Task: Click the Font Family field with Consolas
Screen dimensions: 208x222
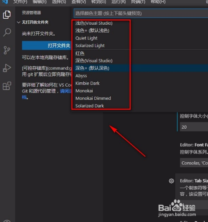Action: point(194,163)
